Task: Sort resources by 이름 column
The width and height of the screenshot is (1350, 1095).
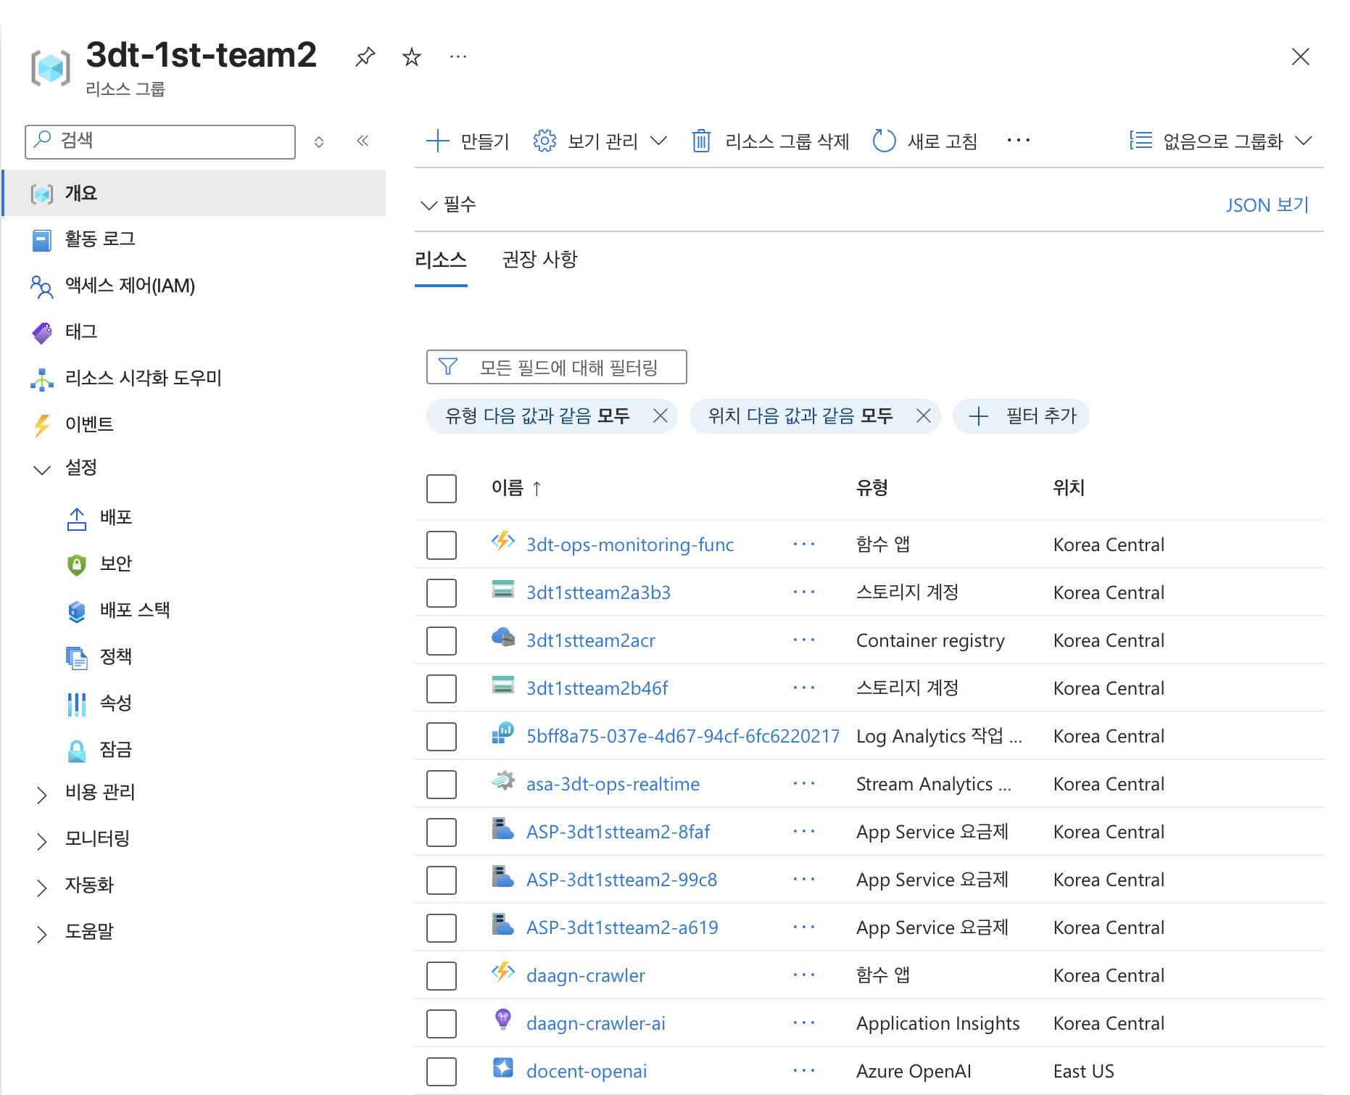Action: pyautogui.click(x=516, y=488)
